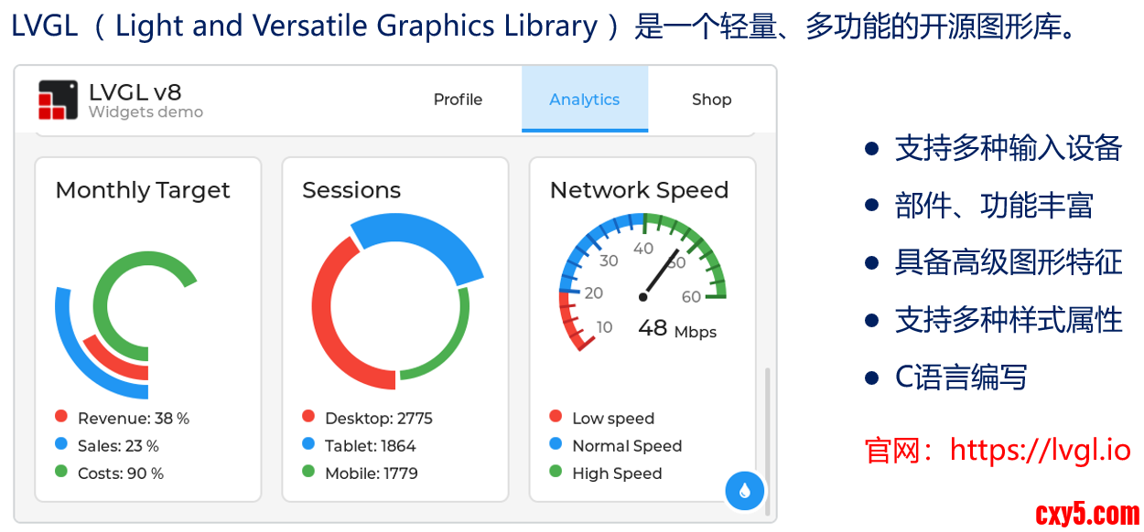This screenshot has width=1144, height=532.
Task: Click the 48 Mbps speed readout
Action: click(x=676, y=329)
